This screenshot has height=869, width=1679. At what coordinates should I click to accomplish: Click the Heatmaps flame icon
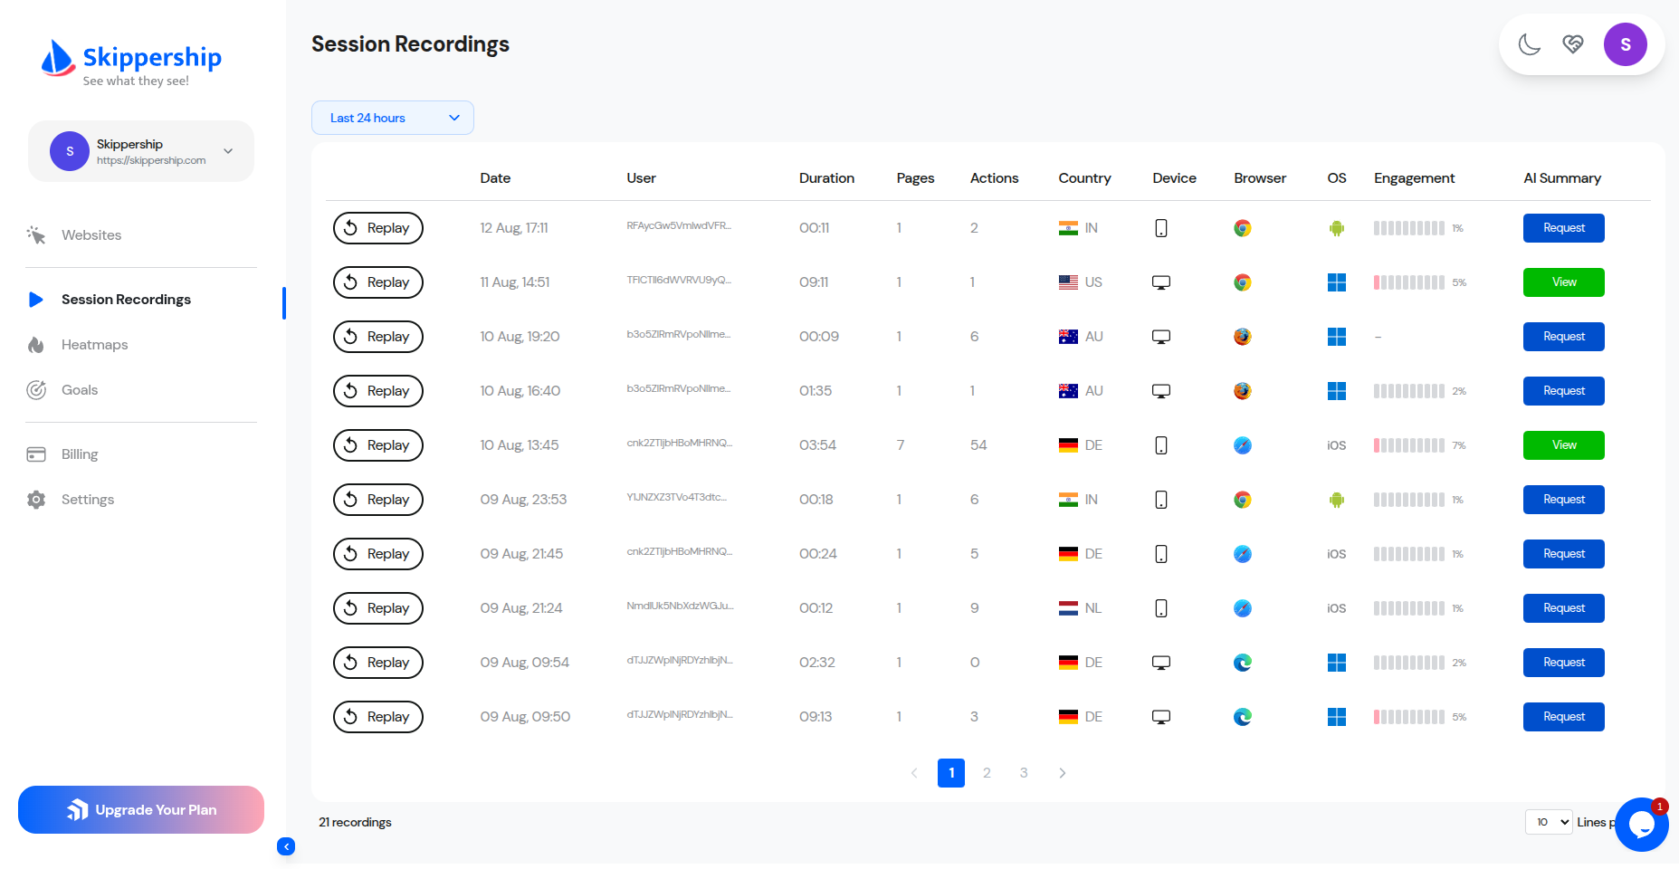[36, 345]
